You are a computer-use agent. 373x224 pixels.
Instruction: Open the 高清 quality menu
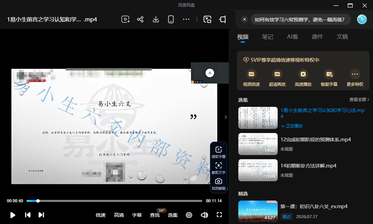pos(119,215)
